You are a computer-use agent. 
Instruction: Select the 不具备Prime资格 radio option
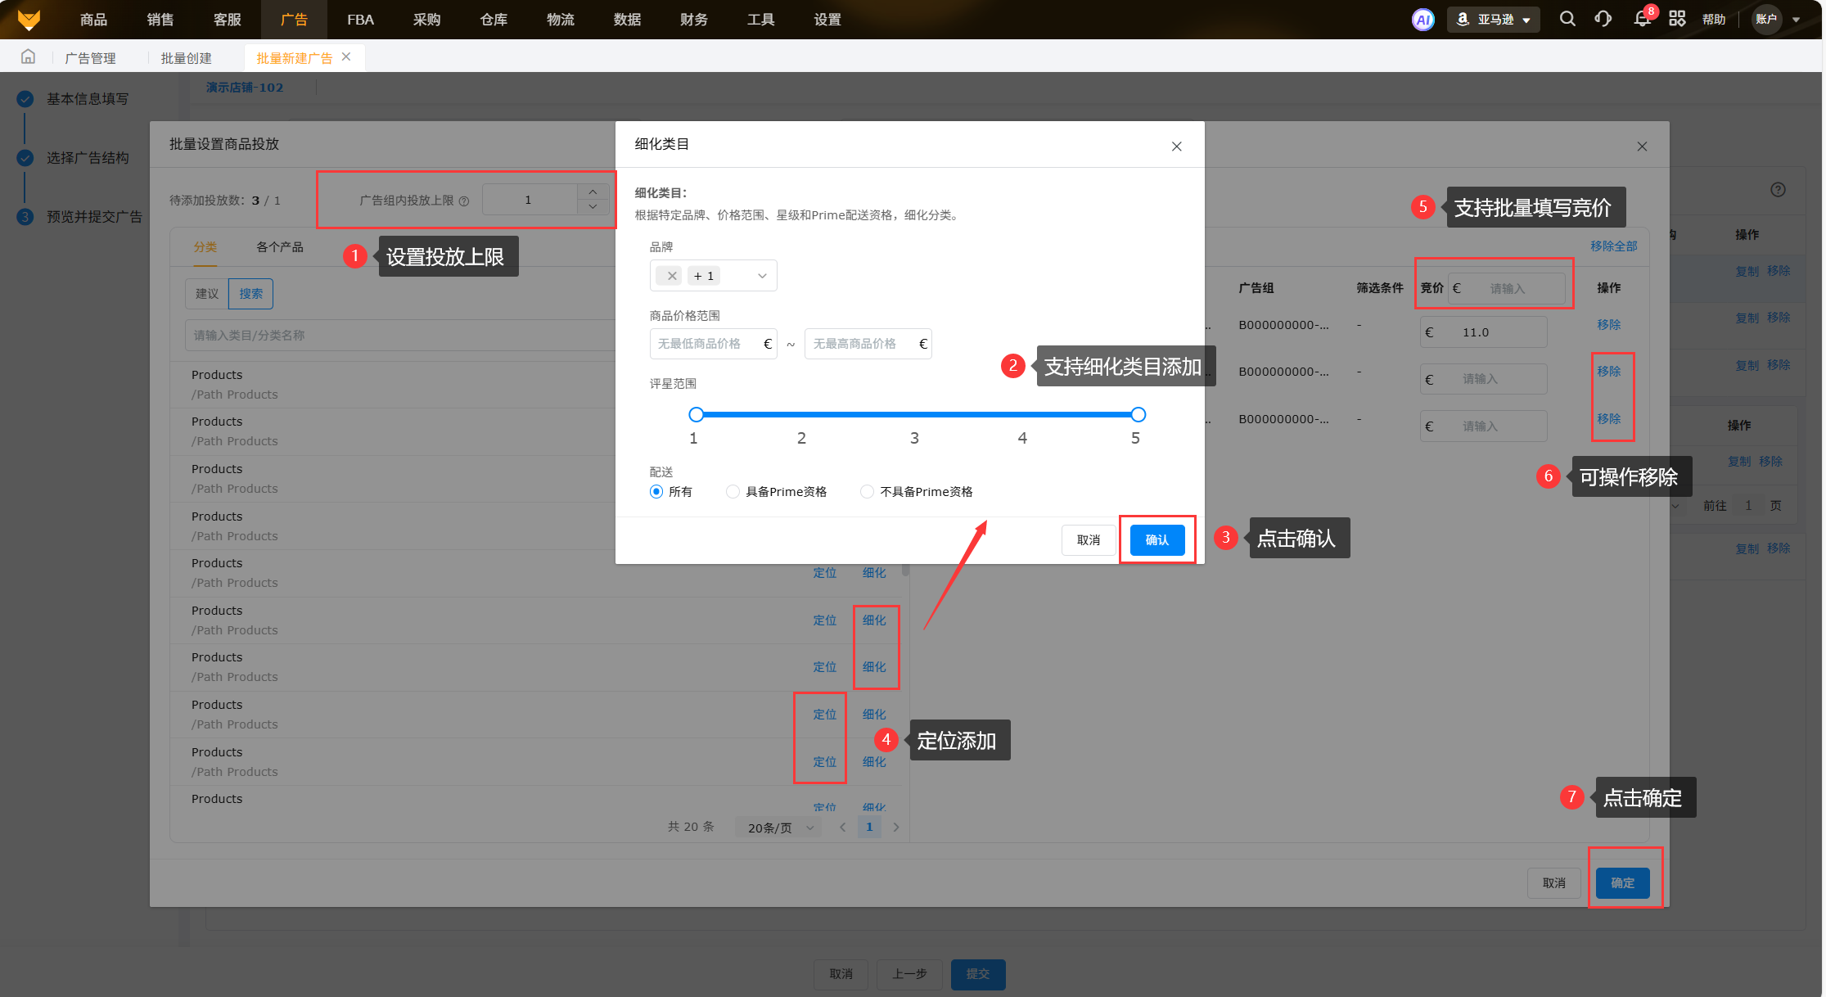867,492
